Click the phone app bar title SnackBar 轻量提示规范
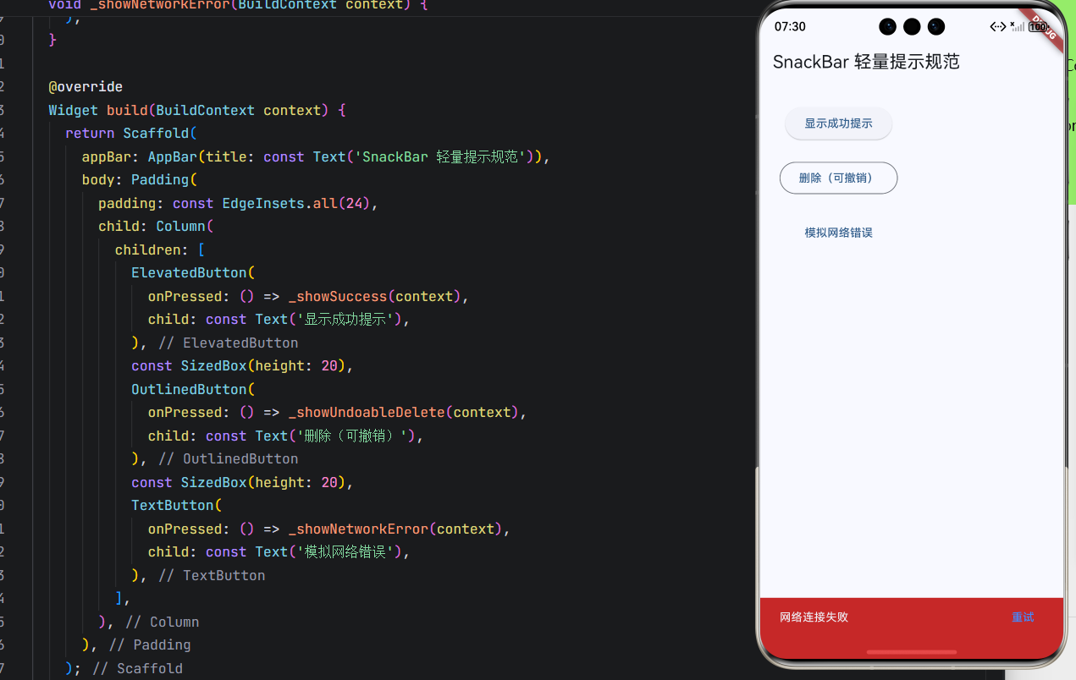Viewport: 1076px width, 680px height. (866, 62)
